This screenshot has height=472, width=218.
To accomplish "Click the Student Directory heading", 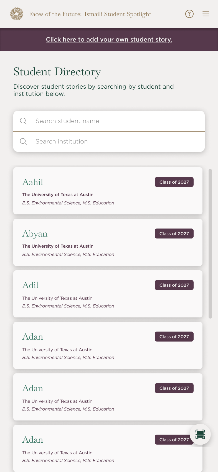I will click(x=57, y=72).
